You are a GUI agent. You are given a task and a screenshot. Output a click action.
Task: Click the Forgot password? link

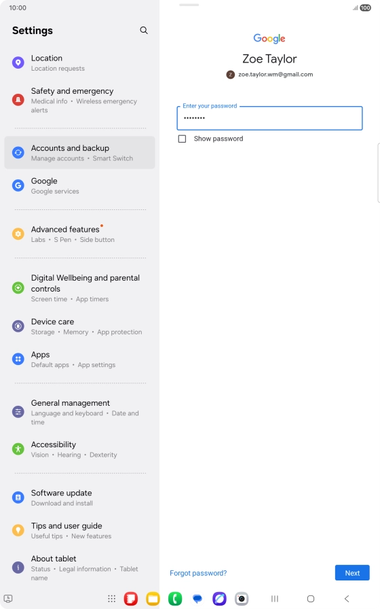click(x=198, y=573)
